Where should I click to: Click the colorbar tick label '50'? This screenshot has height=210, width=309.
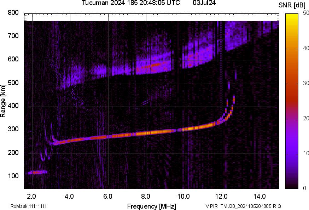(x=306, y=13)
